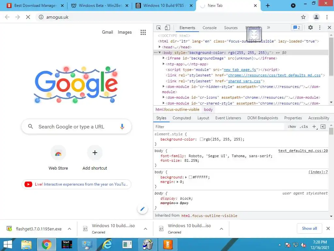Click the Images link
The width and height of the screenshot is (334, 251).
coord(125,32)
